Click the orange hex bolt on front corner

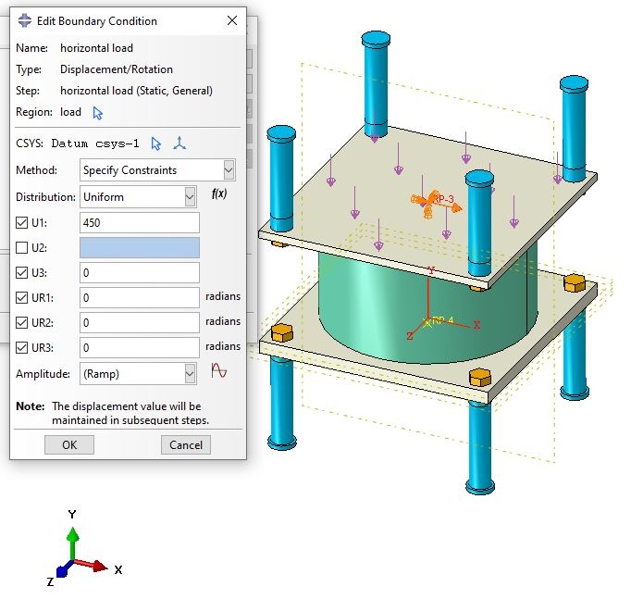480,377
